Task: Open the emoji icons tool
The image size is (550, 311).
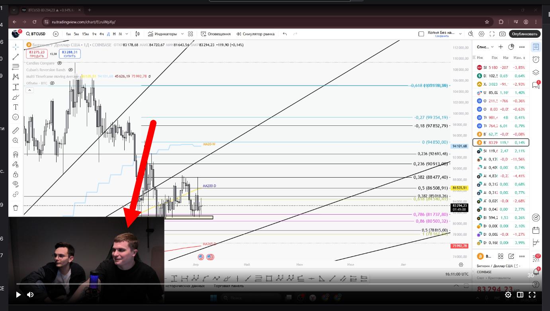Action: 16,117
